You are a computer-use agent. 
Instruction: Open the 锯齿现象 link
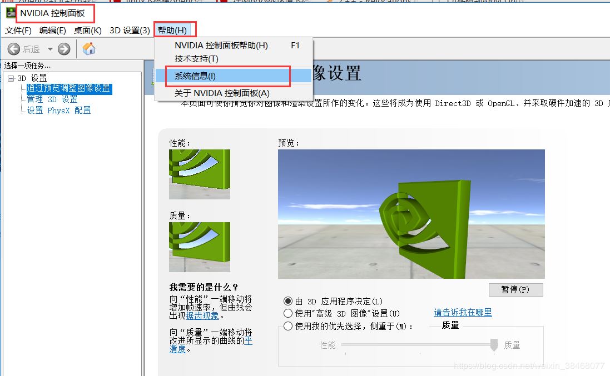click(x=202, y=316)
